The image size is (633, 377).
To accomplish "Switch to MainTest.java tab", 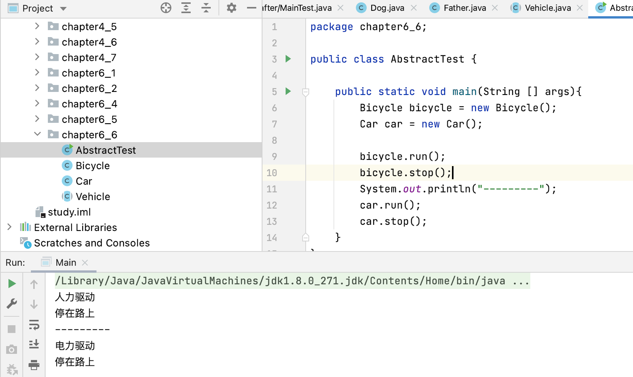I will pyautogui.click(x=297, y=8).
